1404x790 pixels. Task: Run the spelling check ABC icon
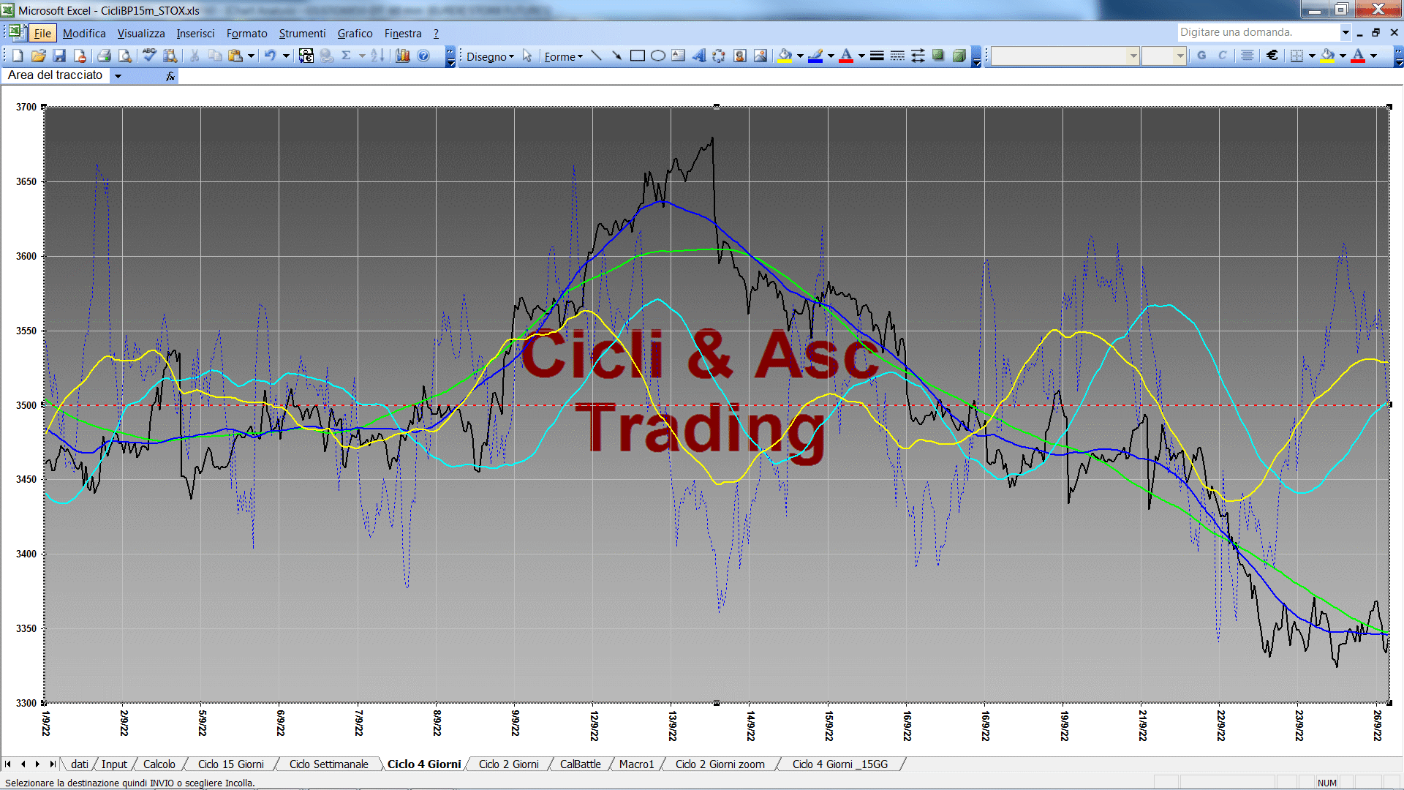149,56
